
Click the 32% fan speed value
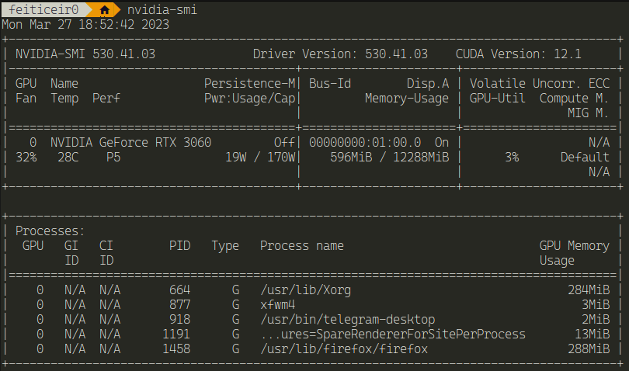click(x=26, y=158)
